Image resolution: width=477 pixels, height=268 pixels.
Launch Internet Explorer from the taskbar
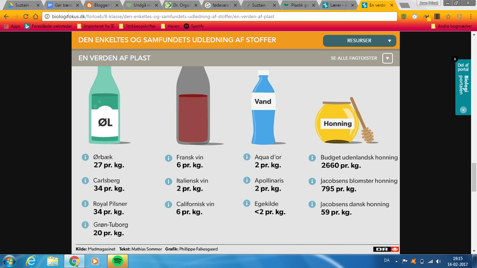click(x=32, y=261)
